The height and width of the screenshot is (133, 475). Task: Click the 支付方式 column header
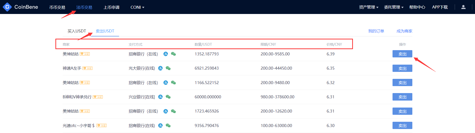[135, 44]
